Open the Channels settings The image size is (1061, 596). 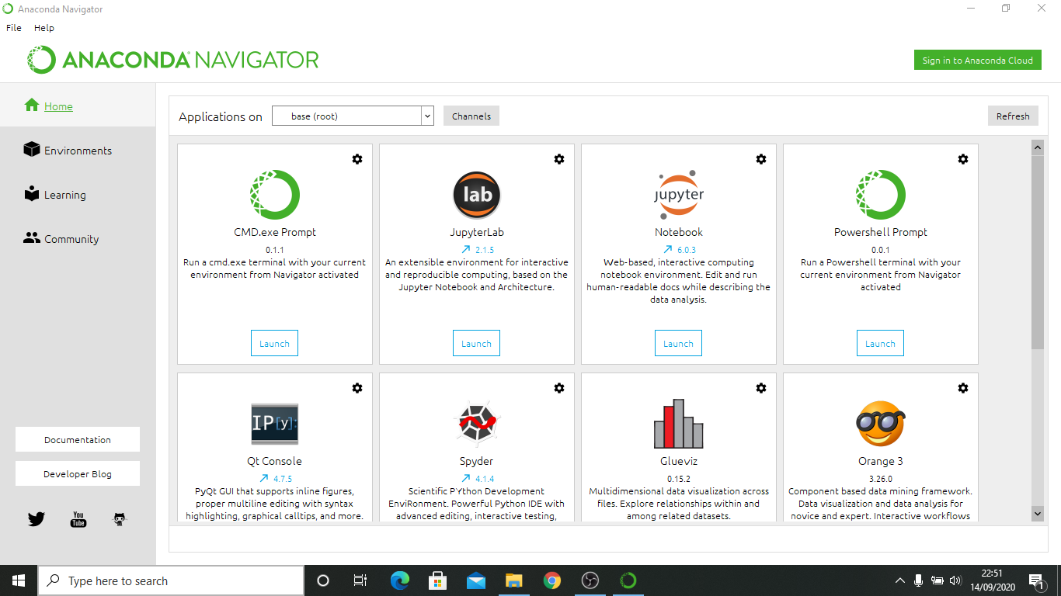pos(471,116)
